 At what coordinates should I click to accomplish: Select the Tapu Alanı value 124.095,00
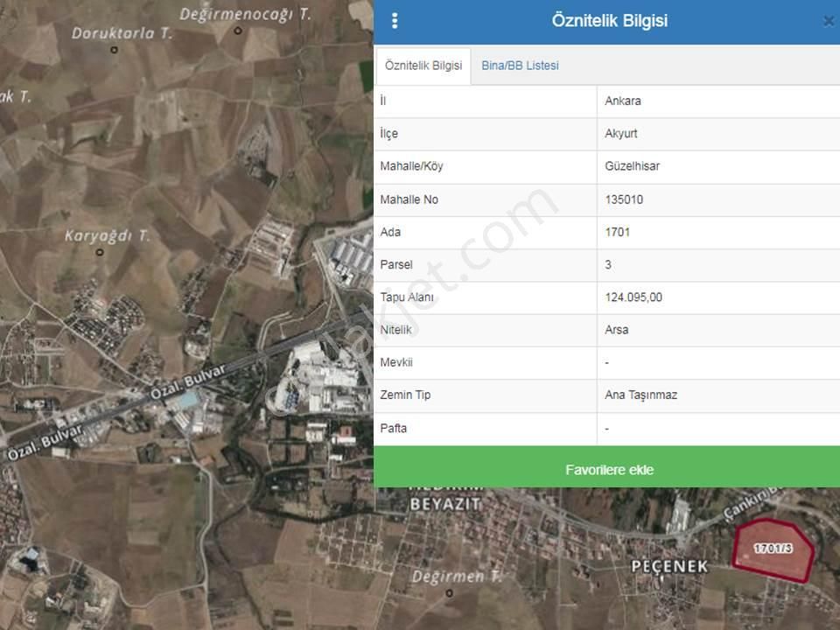[633, 297]
